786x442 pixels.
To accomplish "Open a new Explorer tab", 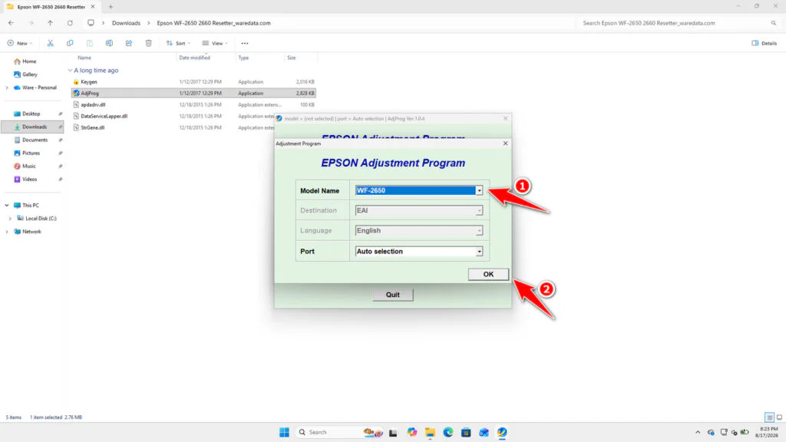I will [x=111, y=7].
